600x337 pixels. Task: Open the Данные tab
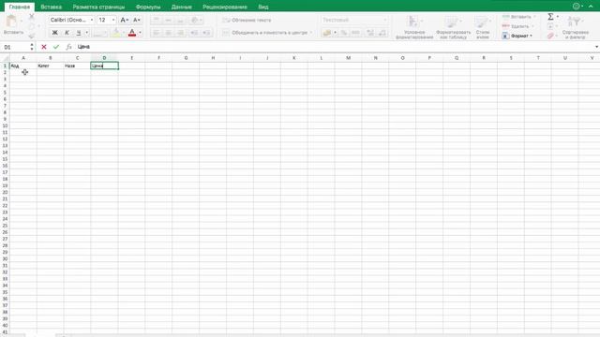pos(181,7)
